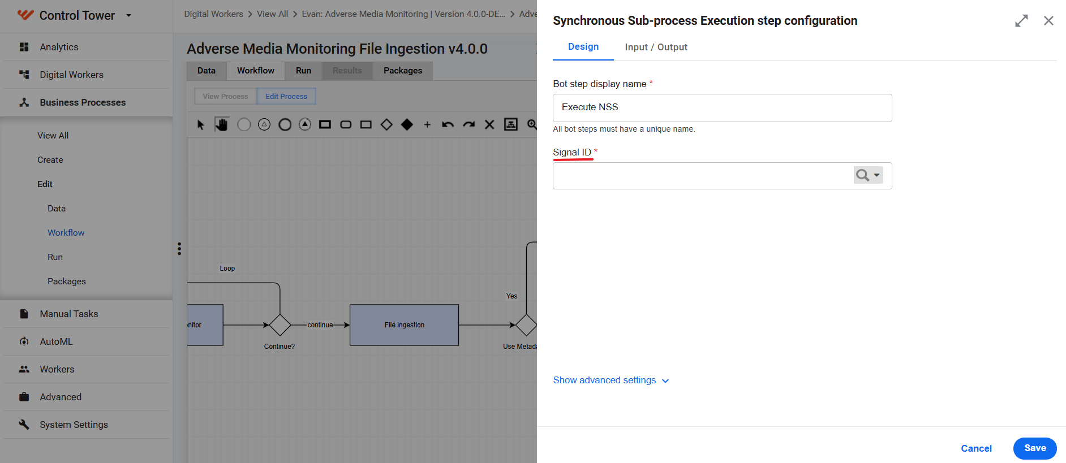The height and width of the screenshot is (463, 1066).
Task: Click the Analytics dashboard icon
Action: click(x=24, y=47)
